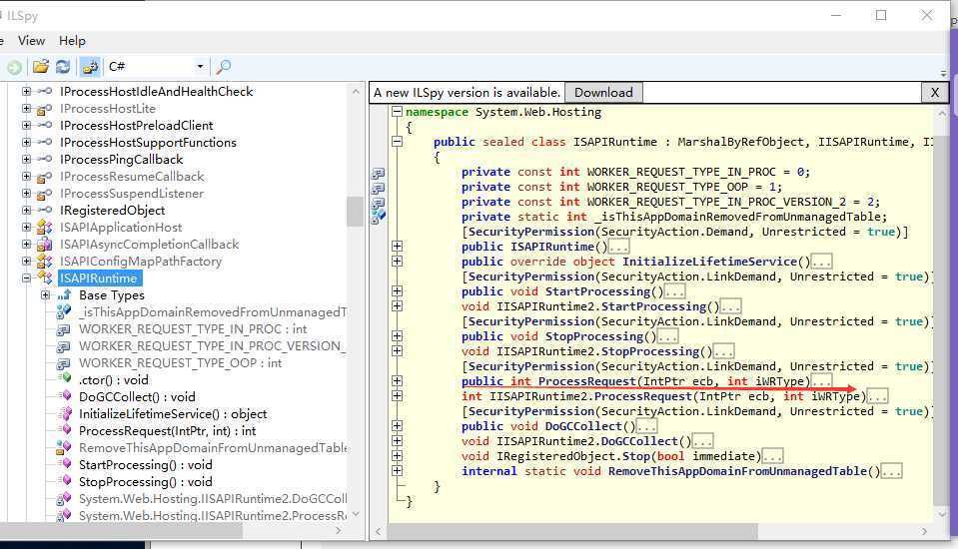The width and height of the screenshot is (958, 549).
Task: Collapse the ISAPIRuntime class code block
Action: click(x=398, y=142)
